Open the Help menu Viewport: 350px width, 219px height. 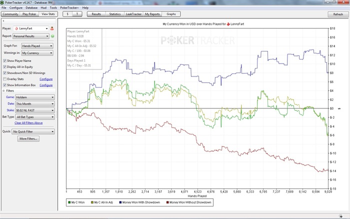(85, 7)
